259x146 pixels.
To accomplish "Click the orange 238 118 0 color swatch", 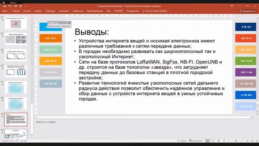I will (x=51, y=38).
